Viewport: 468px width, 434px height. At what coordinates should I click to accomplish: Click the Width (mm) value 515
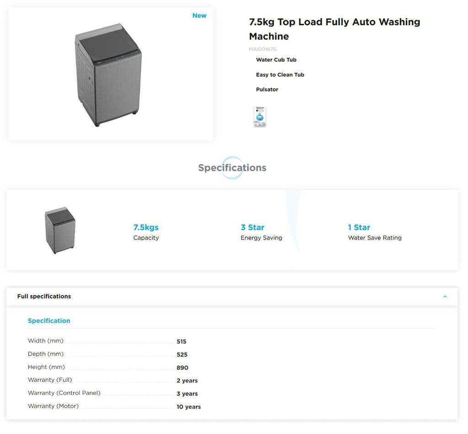point(181,342)
